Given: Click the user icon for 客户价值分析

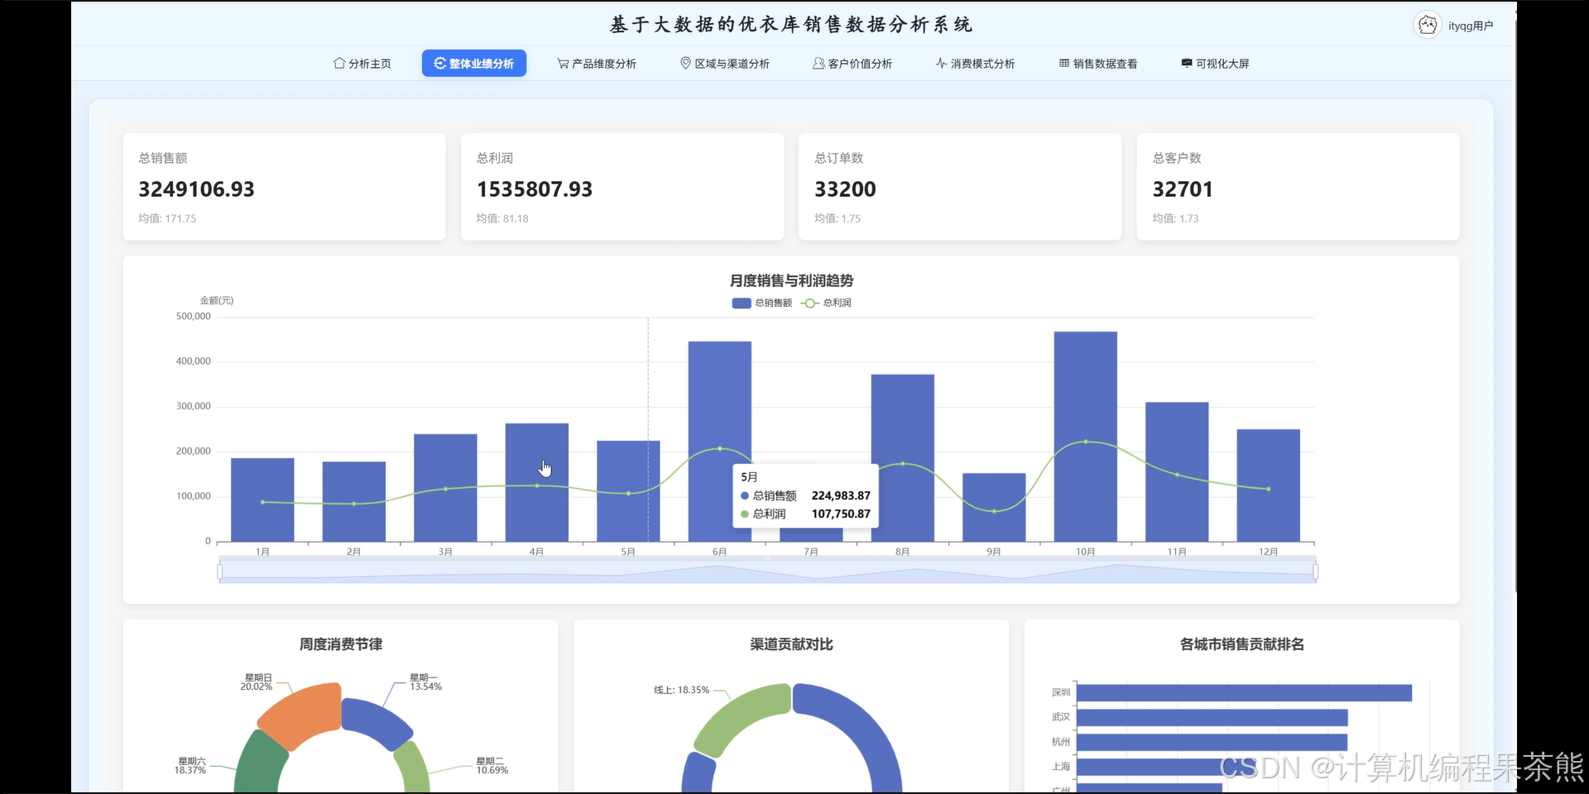Looking at the screenshot, I should (x=819, y=63).
